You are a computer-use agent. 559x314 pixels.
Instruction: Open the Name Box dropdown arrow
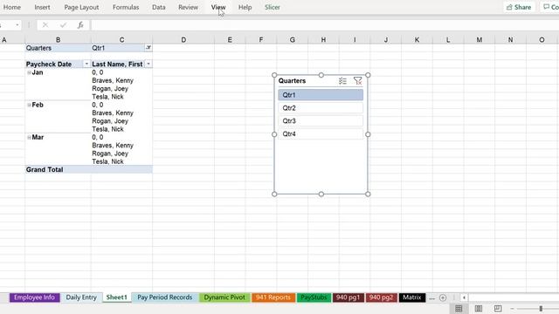coord(17,25)
